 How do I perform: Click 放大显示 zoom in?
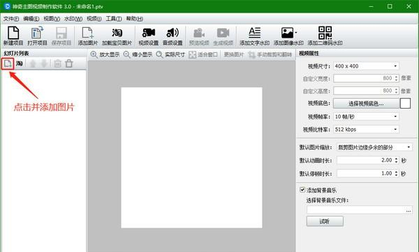pos(105,54)
